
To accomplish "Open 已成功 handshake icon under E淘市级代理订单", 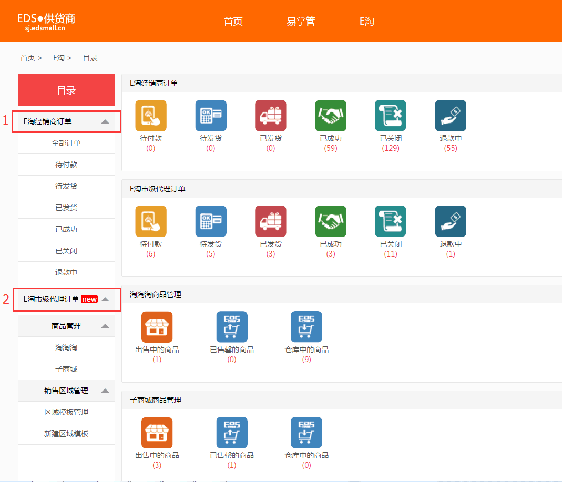I will pyautogui.click(x=331, y=221).
